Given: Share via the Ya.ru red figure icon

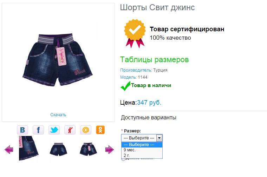Looking at the screenshot, I should click(x=70, y=130).
